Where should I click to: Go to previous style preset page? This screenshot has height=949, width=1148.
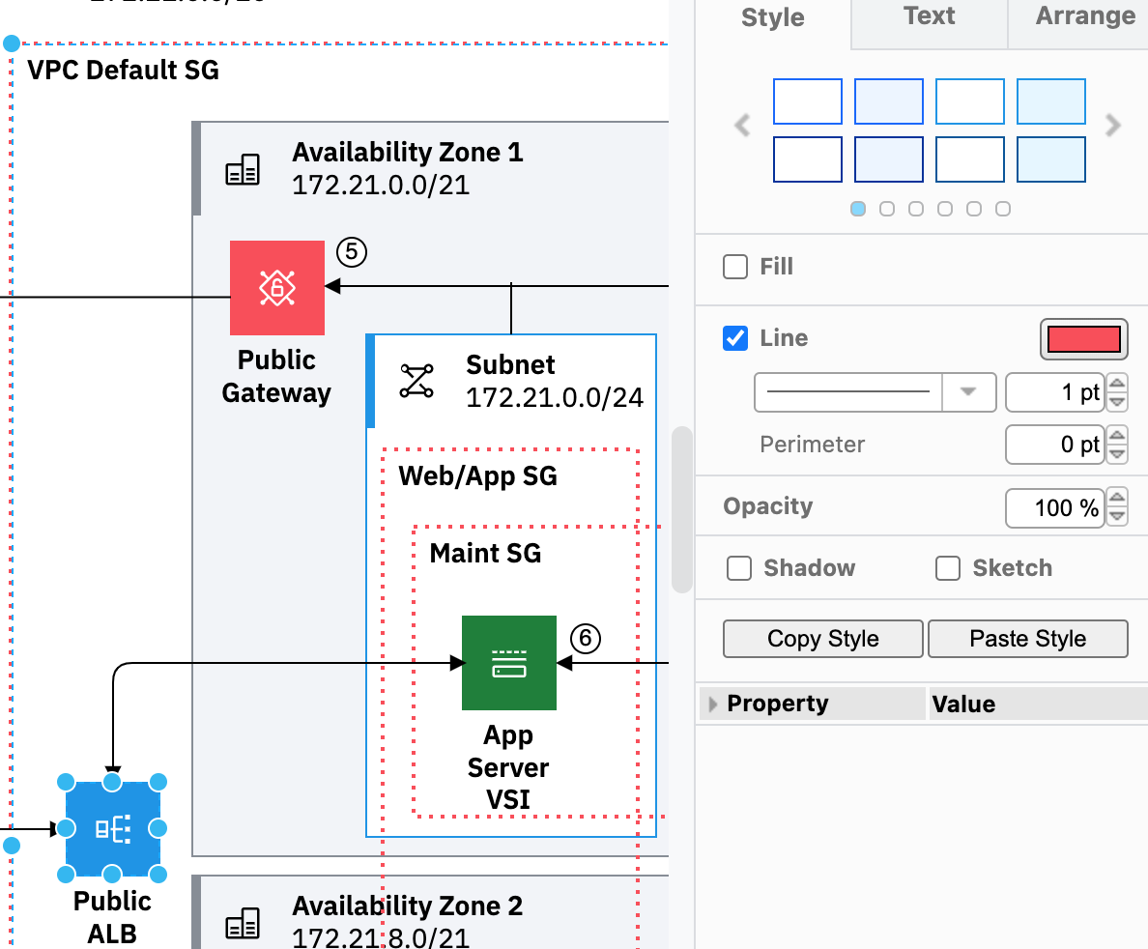click(x=742, y=126)
